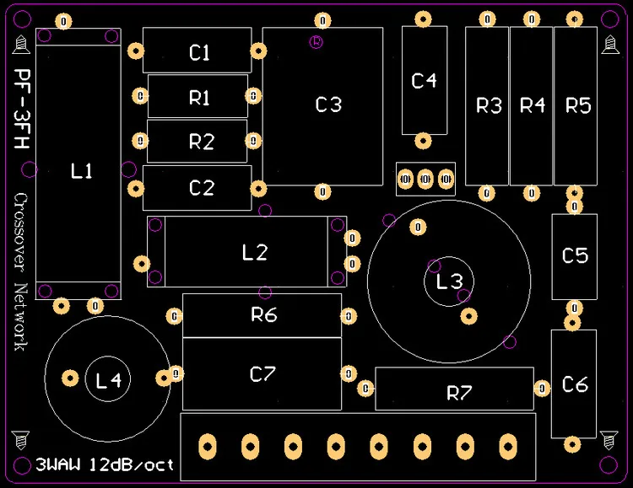Select the L2 inductor label
This screenshot has width=633, height=488.
click(255, 253)
